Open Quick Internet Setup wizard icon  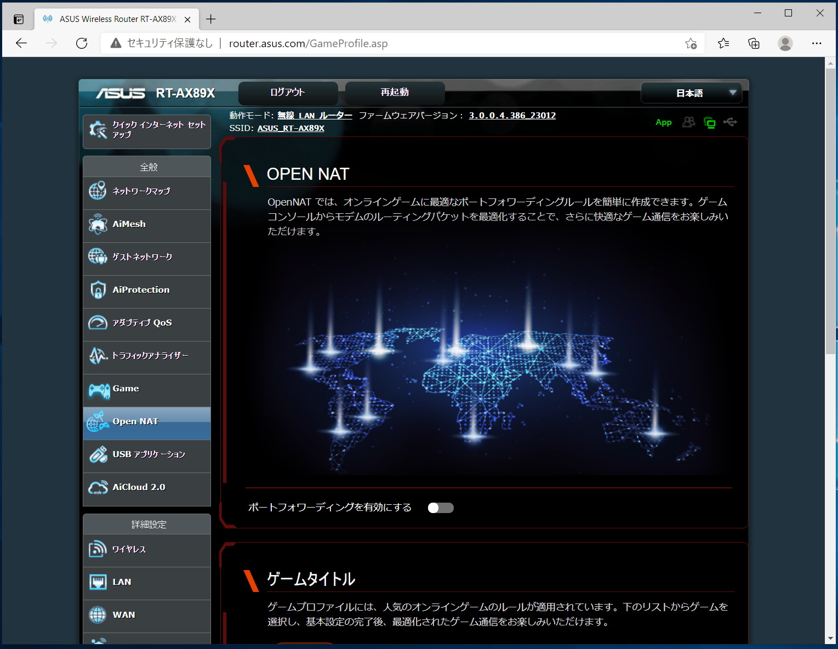click(x=98, y=130)
